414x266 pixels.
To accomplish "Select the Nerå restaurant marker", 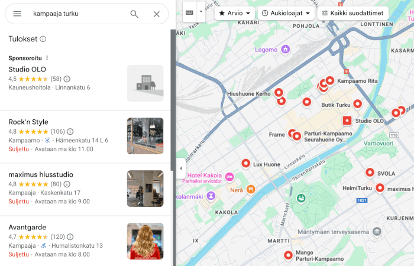I will click(251, 189).
